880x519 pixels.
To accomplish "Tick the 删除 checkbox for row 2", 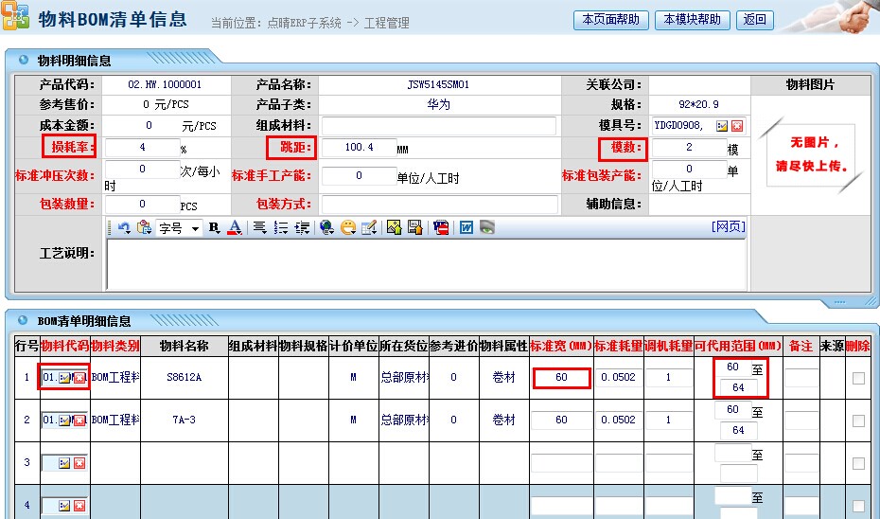I will [x=858, y=421].
